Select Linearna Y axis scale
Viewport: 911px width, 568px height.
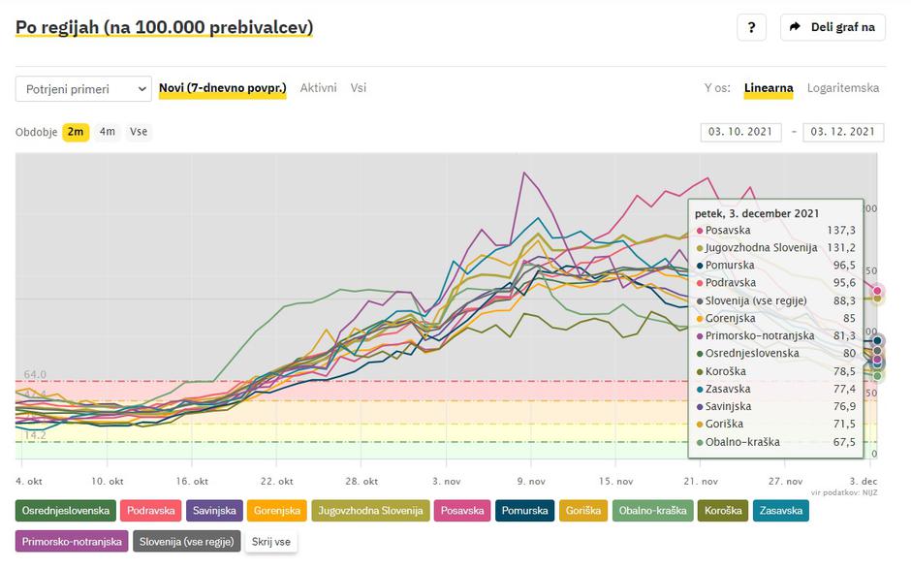click(x=769, y=88)
